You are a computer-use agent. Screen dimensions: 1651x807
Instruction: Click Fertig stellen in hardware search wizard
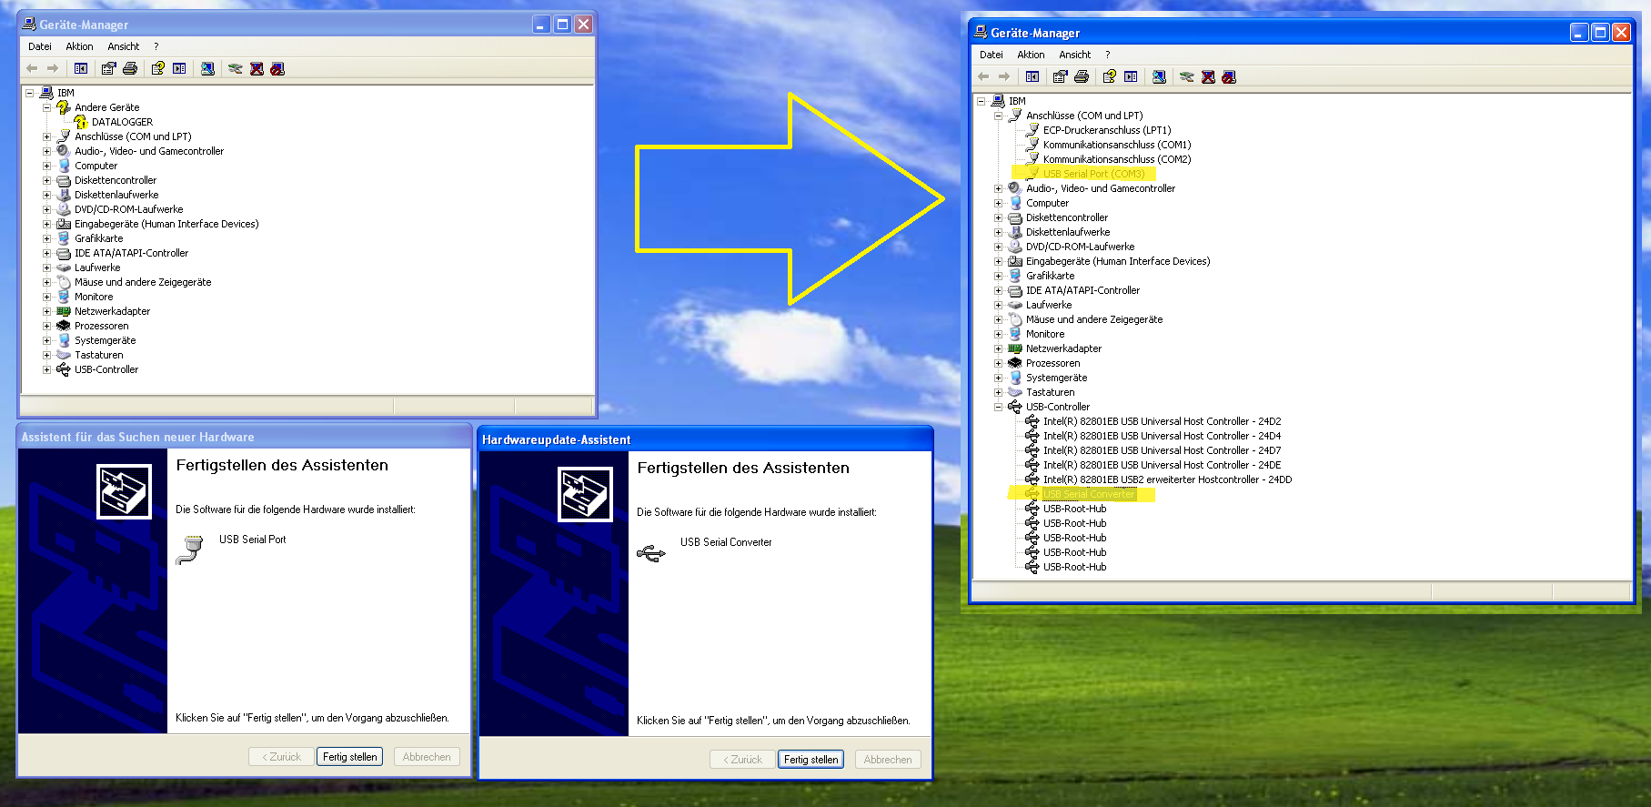(350, 757)
